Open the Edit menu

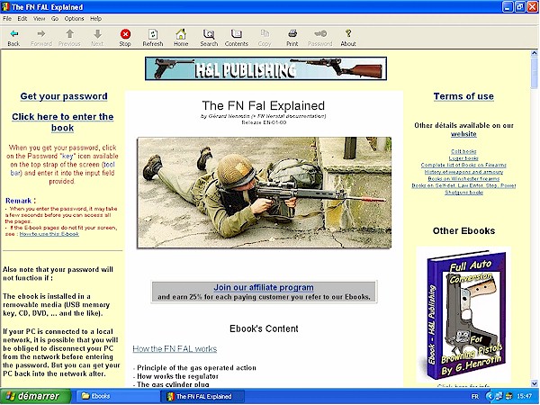coord(22,19)
